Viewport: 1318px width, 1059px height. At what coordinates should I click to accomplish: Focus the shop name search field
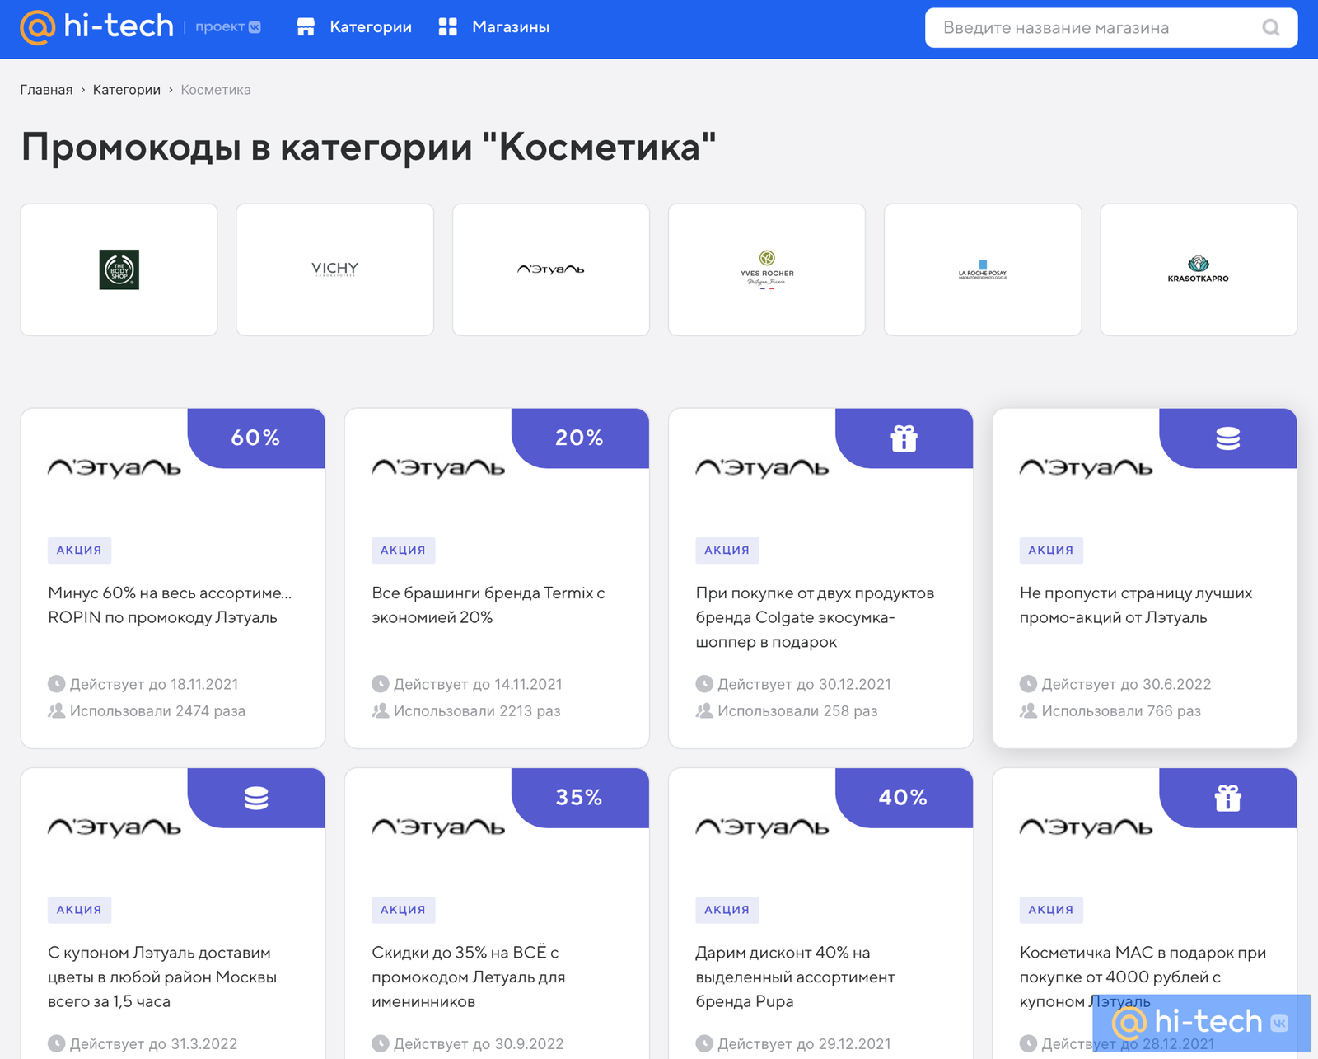pyautogui.click(x=1111, y=28)
